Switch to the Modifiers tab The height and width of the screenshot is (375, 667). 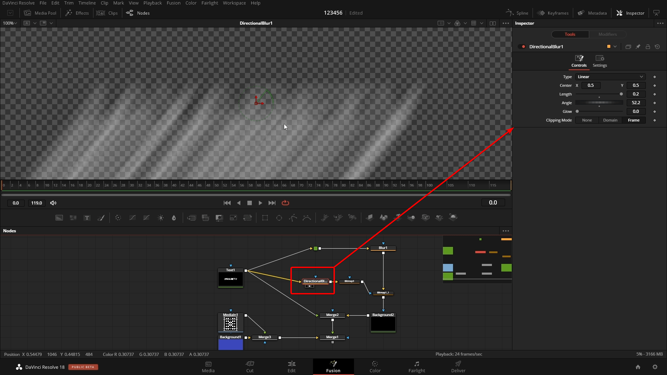click(607, 34)
